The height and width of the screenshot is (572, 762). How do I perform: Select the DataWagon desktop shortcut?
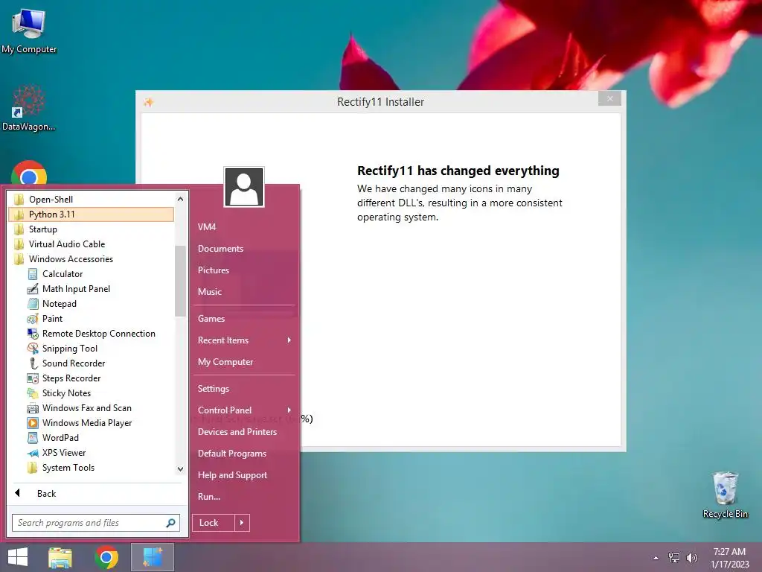coord(29,108)
